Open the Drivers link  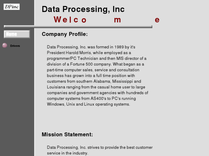pyautogui.click(x=15, y=46)
